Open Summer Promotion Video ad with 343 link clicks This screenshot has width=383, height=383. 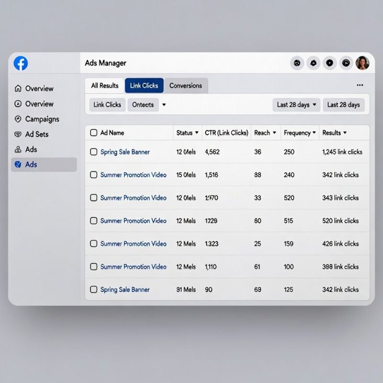tap(134, 198)
